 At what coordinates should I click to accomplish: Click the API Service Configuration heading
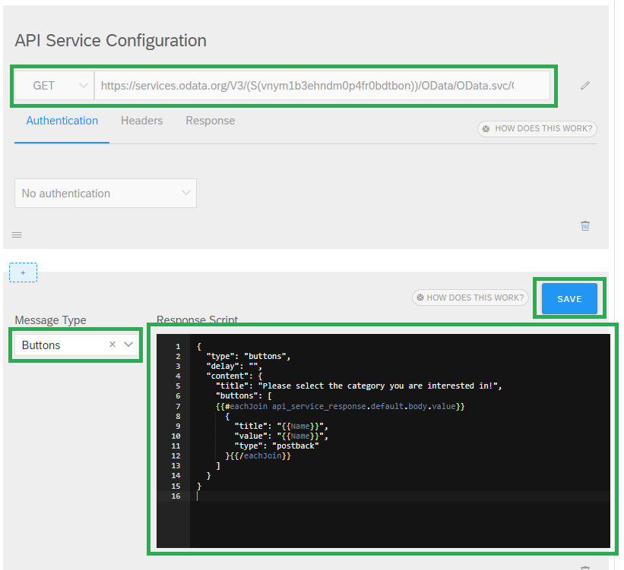pyautogui.click(x=111, y=40)
